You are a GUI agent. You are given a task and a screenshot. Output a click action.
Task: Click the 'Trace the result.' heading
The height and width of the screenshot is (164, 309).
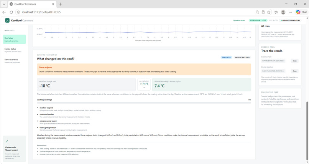[x=272, y=51]
